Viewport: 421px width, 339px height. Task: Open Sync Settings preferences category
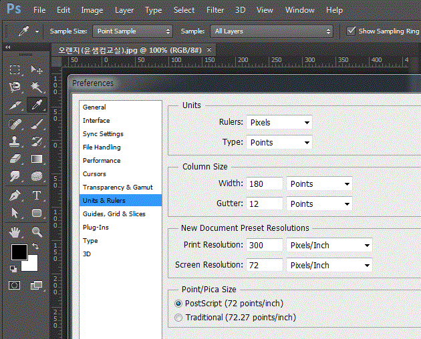120,134
